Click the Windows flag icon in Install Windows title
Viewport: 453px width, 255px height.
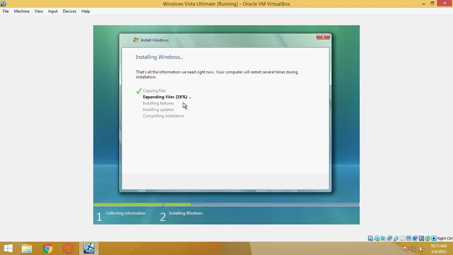point(136,40)
